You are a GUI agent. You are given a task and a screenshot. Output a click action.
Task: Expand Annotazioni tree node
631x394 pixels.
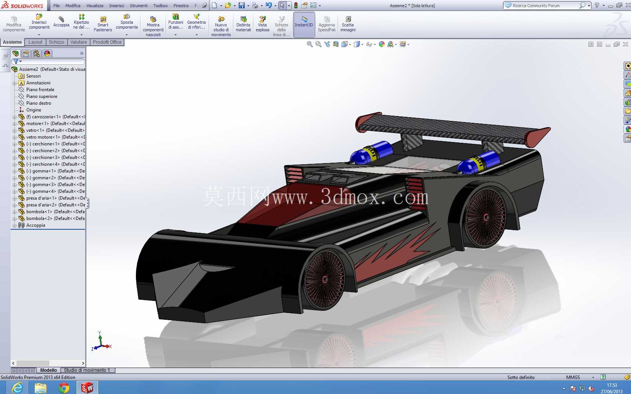coord(15,83)
